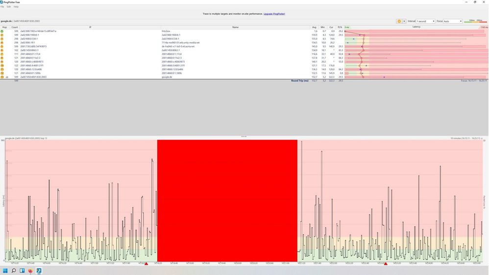Open the Interval dropdown showing 1 second
The width and height of the screenshot is (489, 275).
coord(425,21)
